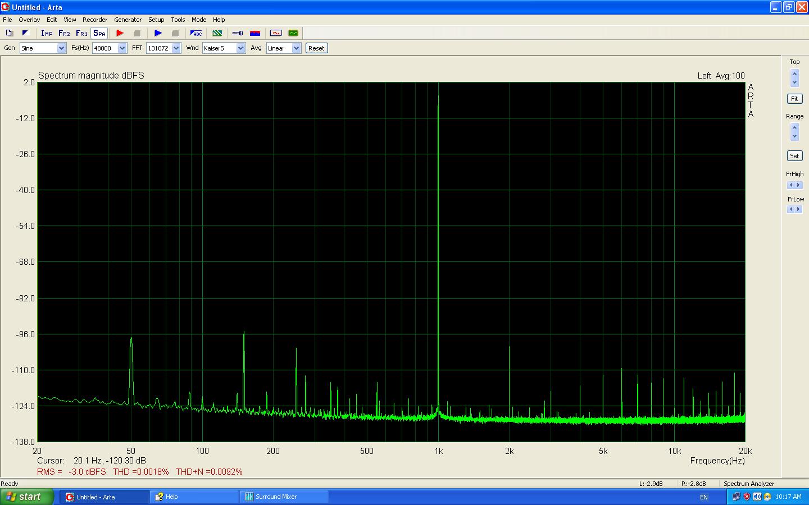Click the Fit button

click(x=794, y=99)
